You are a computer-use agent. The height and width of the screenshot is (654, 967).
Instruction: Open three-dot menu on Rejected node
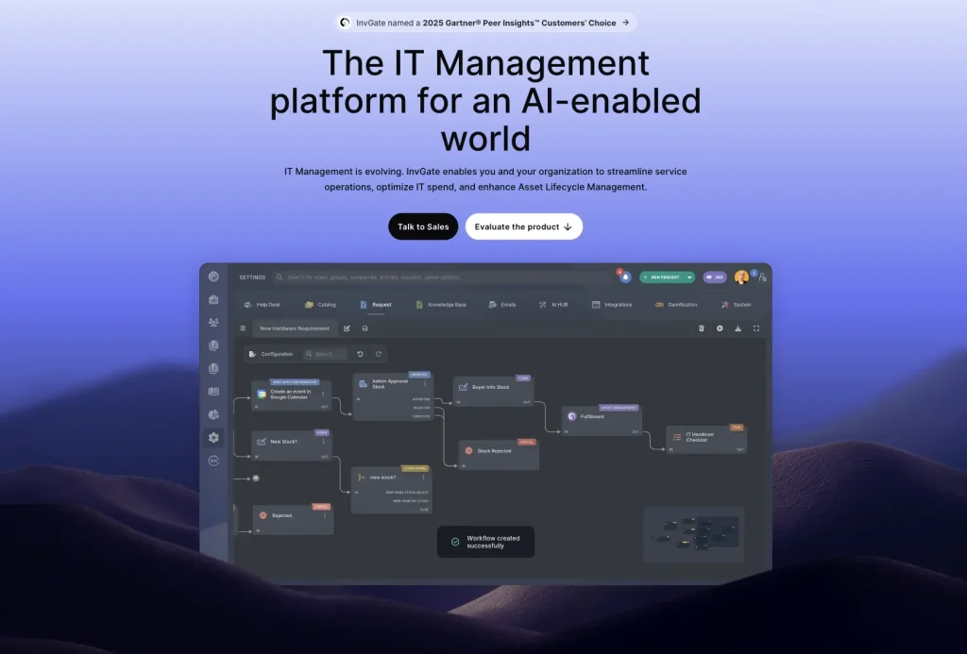click(325, 515)
